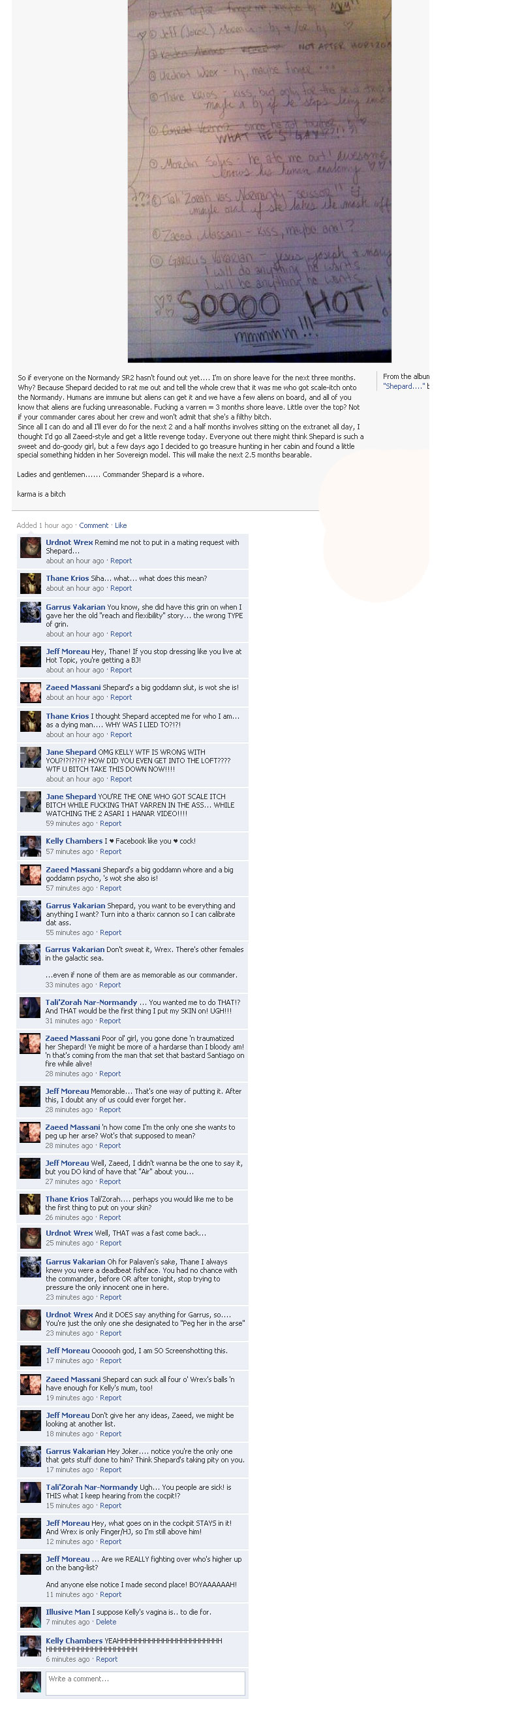Open Jeff Moreau's profile from the Hot Topic comment
The image size is (522, 1712).
click(x=68, y=651)
